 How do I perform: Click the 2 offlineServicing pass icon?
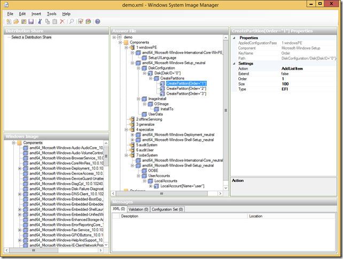pos(132,119)
